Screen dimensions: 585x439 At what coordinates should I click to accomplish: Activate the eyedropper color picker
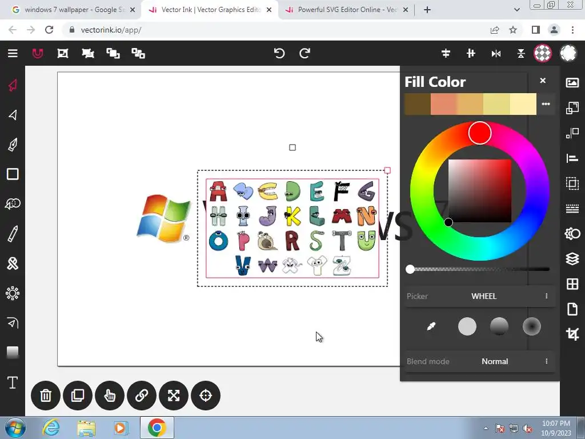coord(431,326)
